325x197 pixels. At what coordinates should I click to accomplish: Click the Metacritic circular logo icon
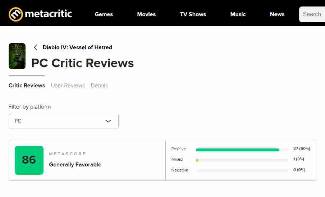[x=16, y=14]
